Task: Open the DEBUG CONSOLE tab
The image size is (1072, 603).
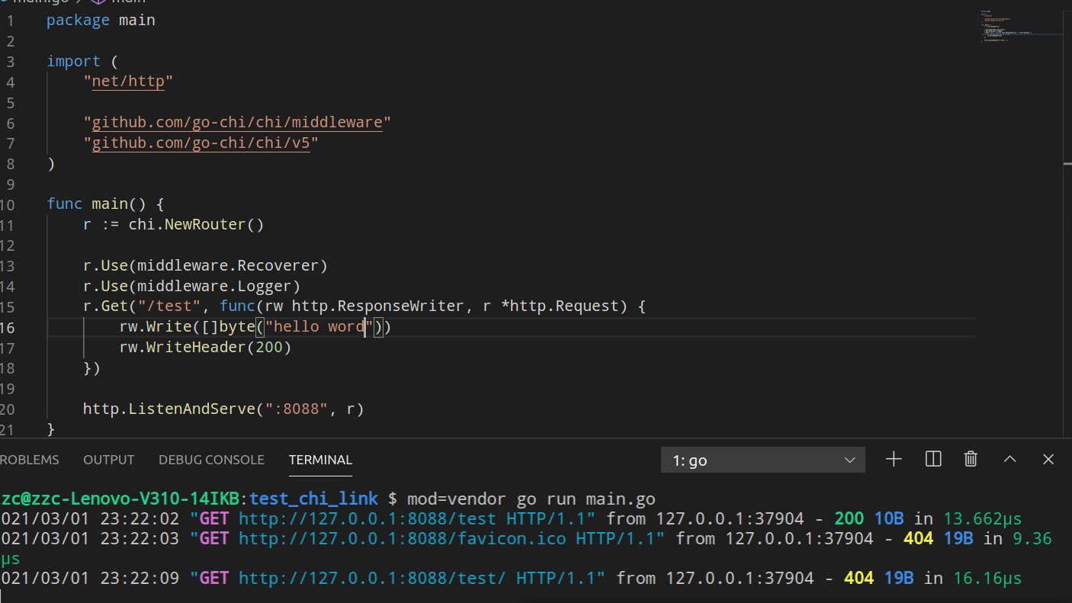Action: [211, 460]
